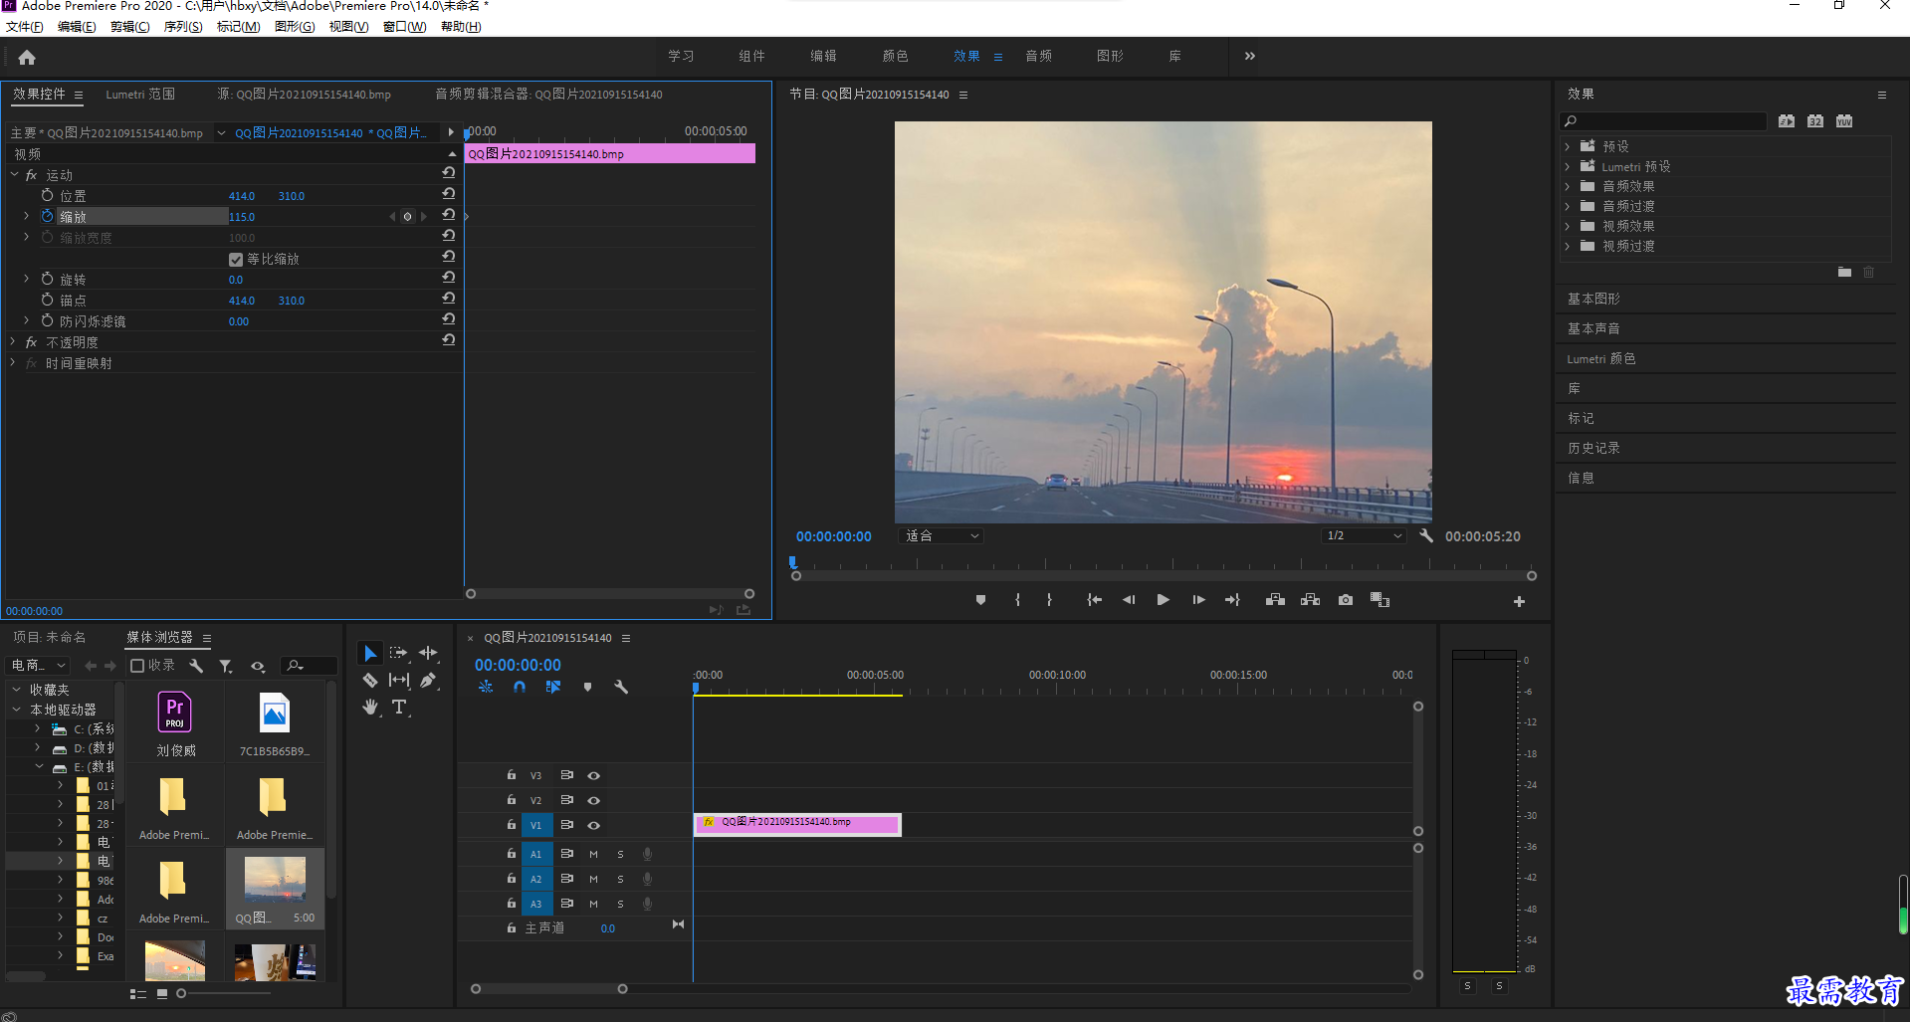Open timeline display settings wrench
Image resolution: width=1910 pixels, height=1022 pixels.
click(621, 687)
